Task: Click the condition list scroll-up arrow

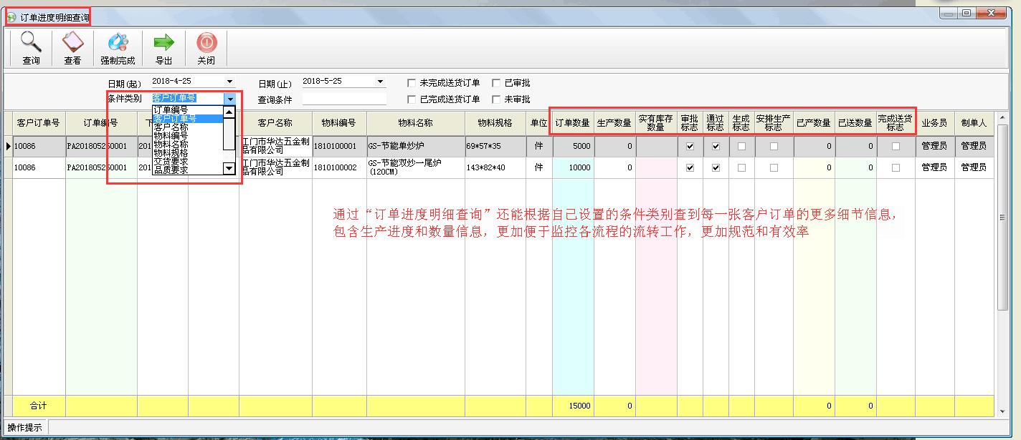Action: point(229,112)
